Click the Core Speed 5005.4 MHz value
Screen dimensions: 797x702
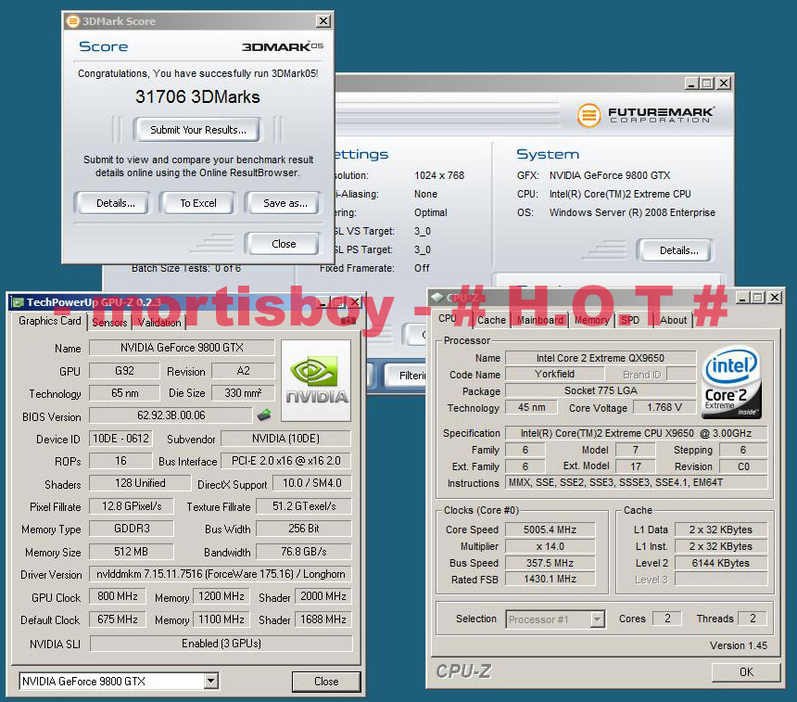pos(550,530)
